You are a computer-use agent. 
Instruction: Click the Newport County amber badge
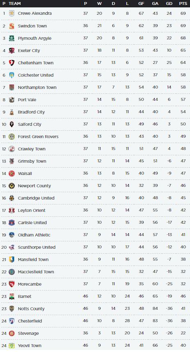click(x=11, y=186)
